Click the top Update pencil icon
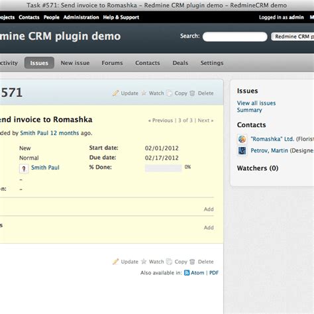The width and height of the screenshot is (314, 314). [115, 93]
